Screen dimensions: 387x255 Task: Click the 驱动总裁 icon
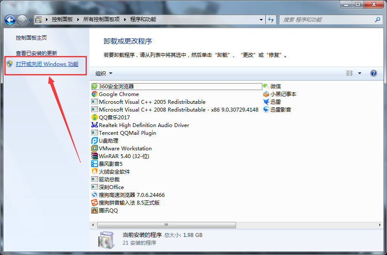click(95, 179)
